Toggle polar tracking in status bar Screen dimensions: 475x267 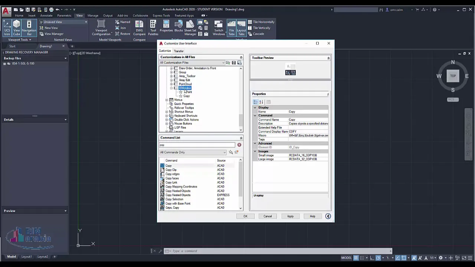[378, 258]
